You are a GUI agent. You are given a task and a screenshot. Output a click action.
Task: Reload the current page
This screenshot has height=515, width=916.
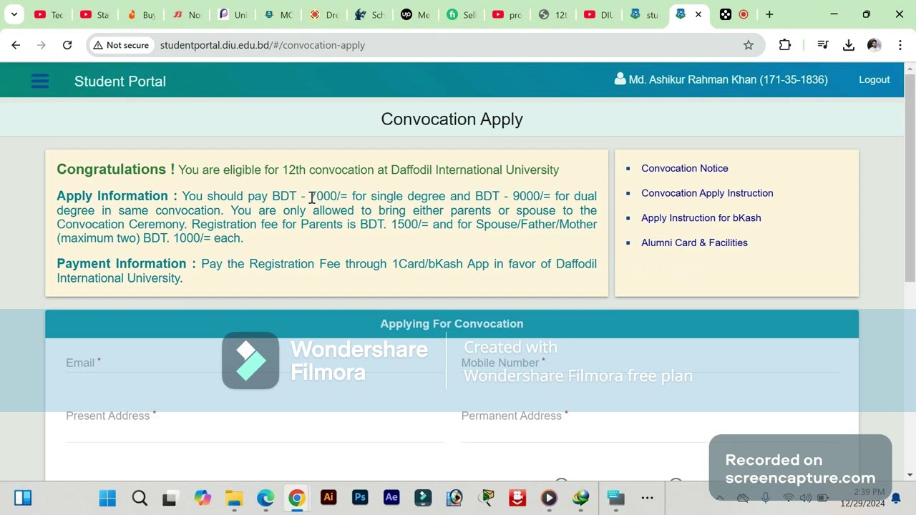pos(67,45)
